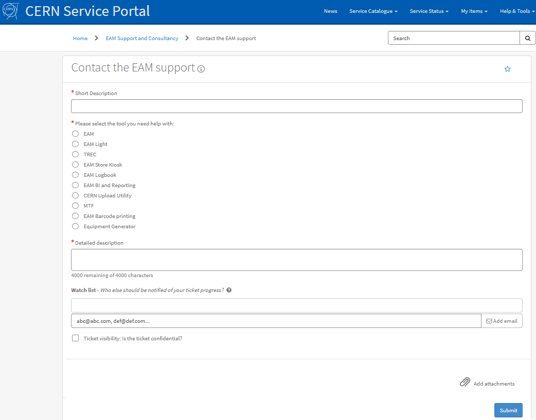Navigate to EAM Support and Consultancy breadcrumb
The width and height of the screenshot is (536, 420).
141,38
